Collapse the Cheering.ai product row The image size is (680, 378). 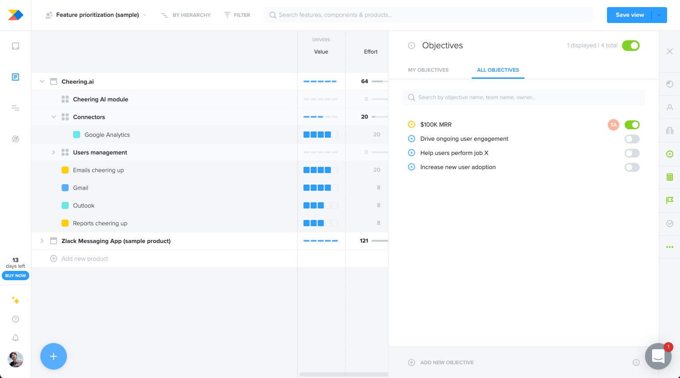pyautogui.click(x=42, y=81)
